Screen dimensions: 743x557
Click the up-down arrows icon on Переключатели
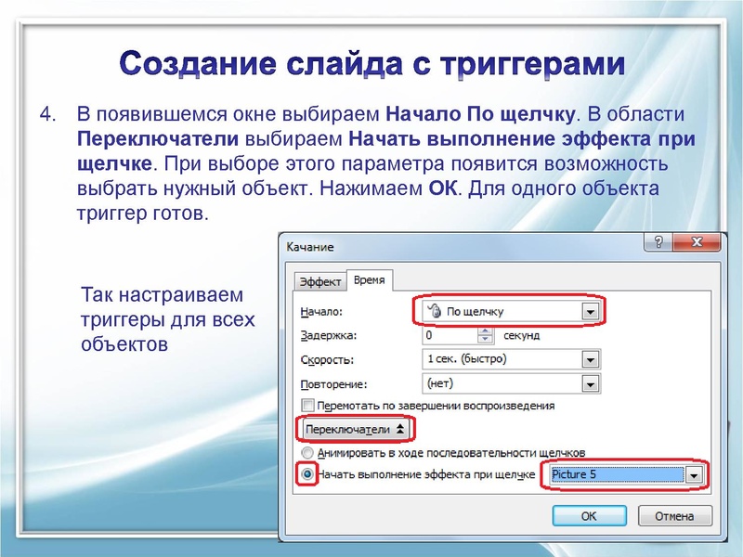[x=398, y=428]
